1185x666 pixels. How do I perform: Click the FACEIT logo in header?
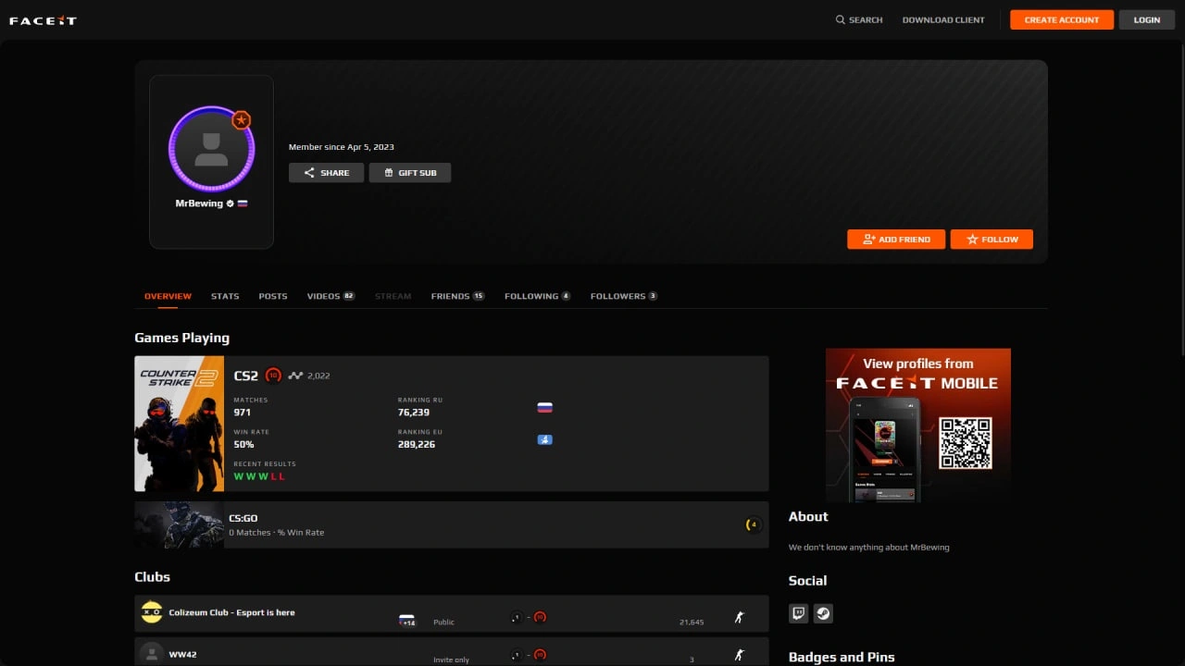[x=43, y=20]
